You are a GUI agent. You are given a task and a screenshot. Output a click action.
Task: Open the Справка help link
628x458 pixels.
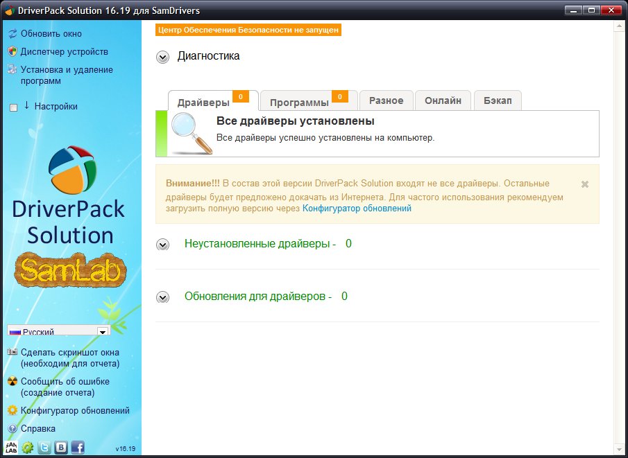pyautogui.click(x=38, y=428)
